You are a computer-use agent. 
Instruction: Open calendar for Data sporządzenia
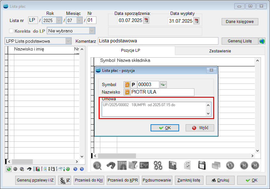(146, 20)
